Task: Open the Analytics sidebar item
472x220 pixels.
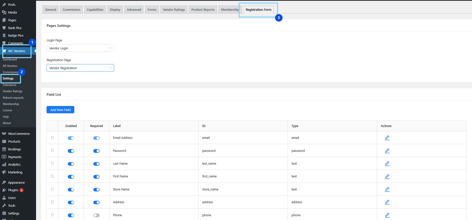Action: point(14,165)
